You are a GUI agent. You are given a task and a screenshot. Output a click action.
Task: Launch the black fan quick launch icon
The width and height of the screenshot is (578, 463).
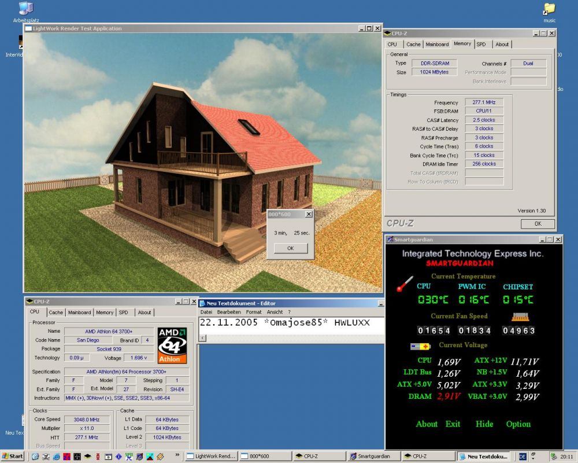point(77,457)
